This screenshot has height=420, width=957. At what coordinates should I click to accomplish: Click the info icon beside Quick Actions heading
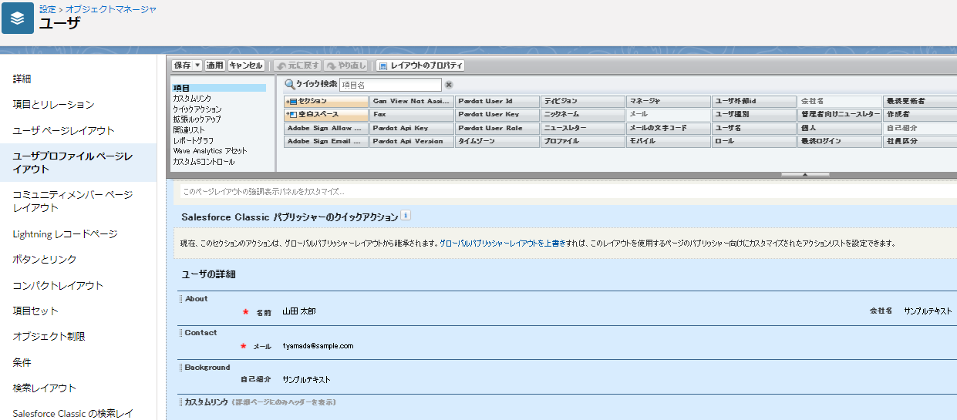point(406,216)
